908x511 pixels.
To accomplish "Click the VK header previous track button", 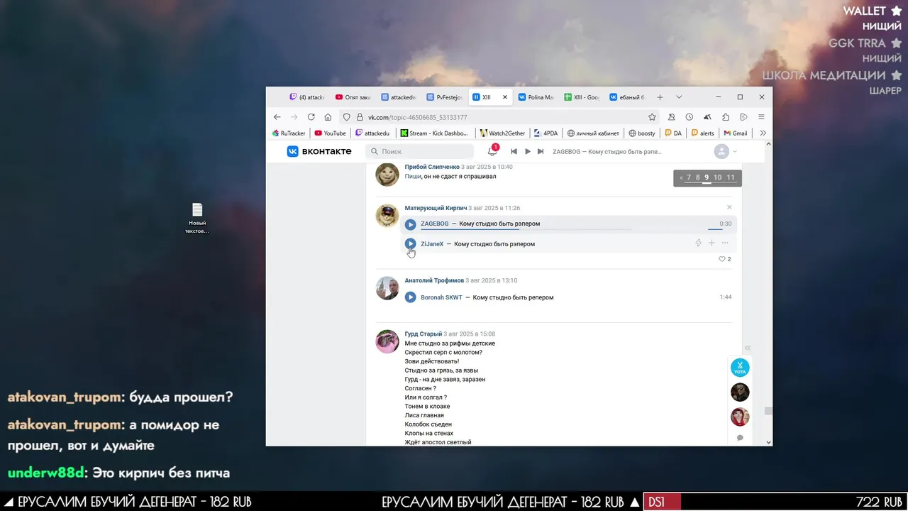I will click(514, 151).
